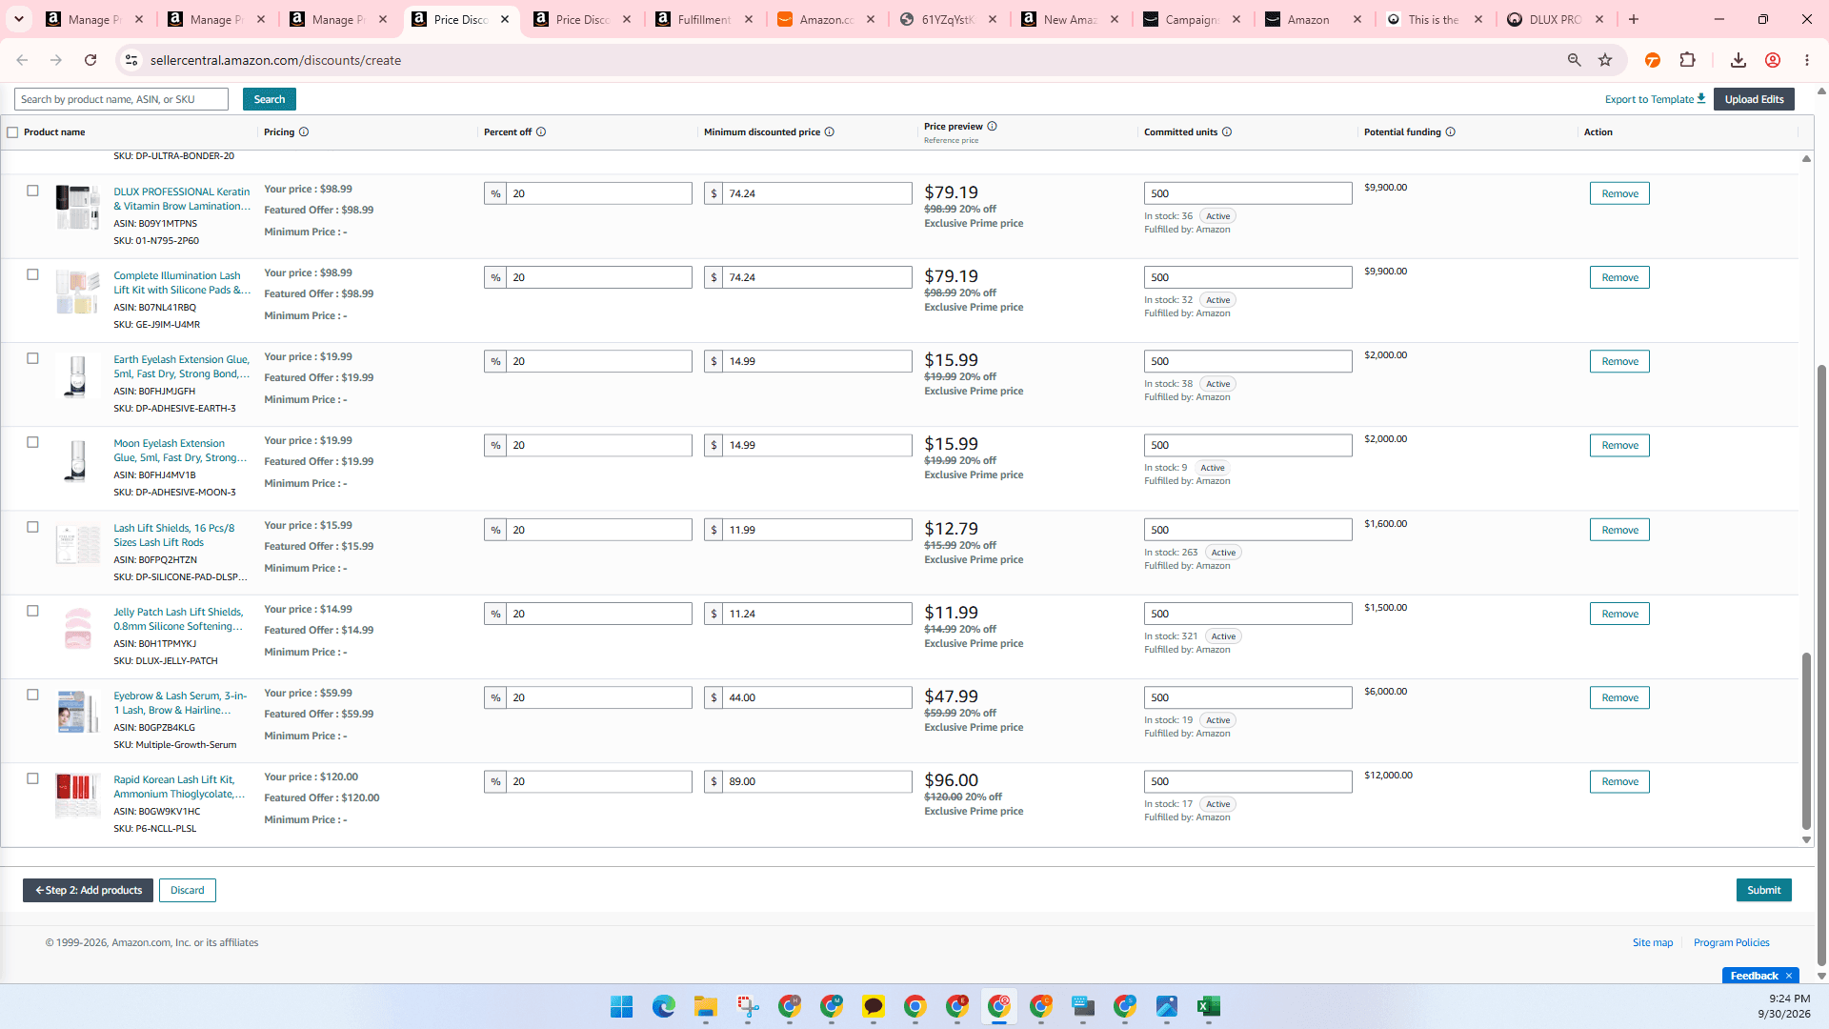Select the Rapid Korean Lash Lift Kit checkbox
Screen dimensions: 1829x1029
point(32,778)
